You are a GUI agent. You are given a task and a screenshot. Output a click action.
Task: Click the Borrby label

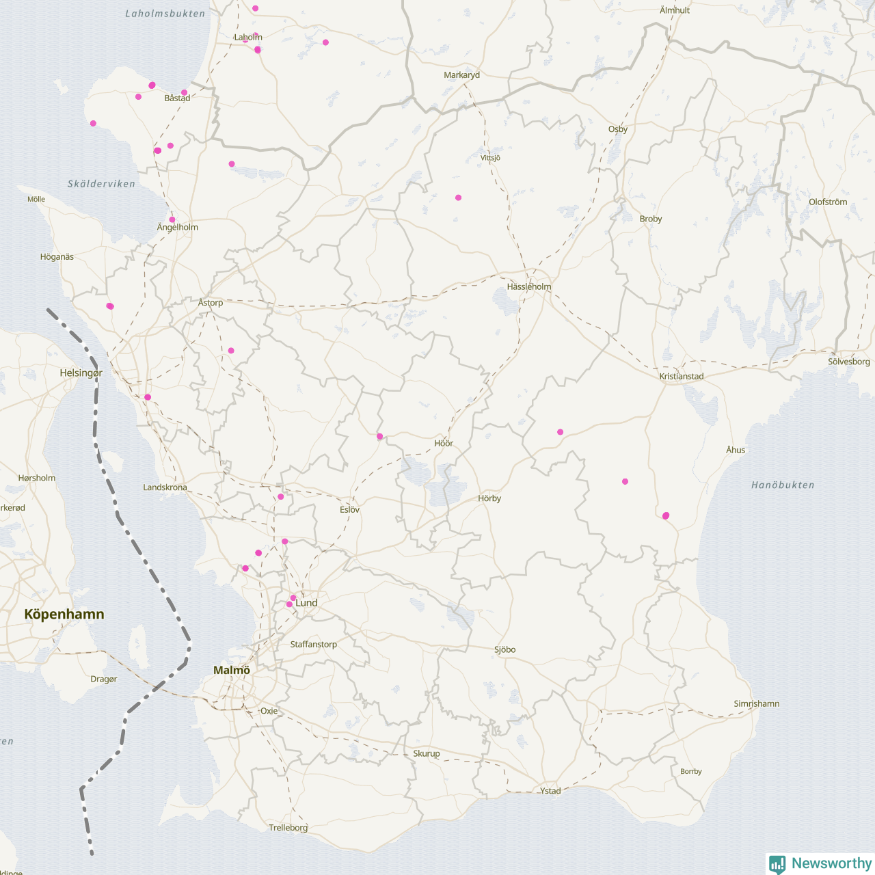click(691, 771)
